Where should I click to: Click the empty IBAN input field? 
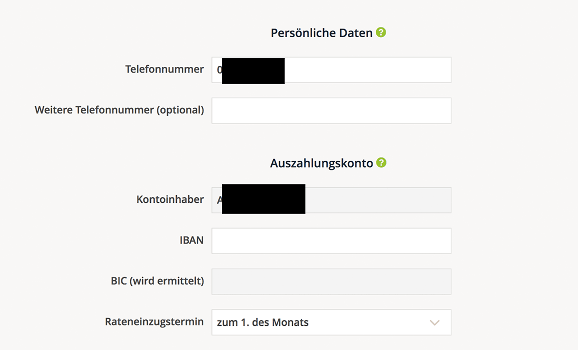click(x=332, y=241)
